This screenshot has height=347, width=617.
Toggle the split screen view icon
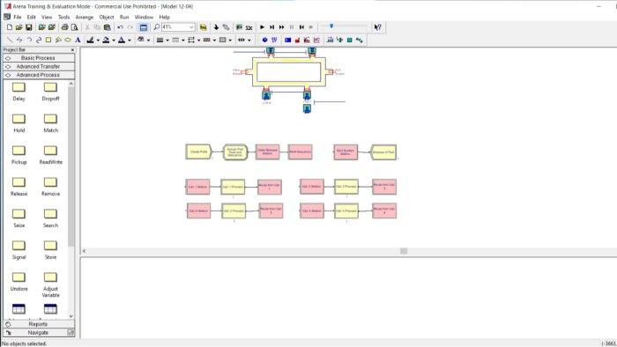(x=144, y=27)
